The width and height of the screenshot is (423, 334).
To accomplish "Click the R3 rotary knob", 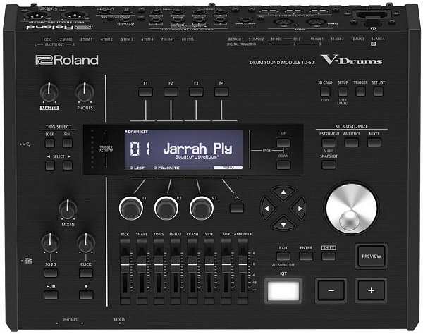I will tap(202, 209).
